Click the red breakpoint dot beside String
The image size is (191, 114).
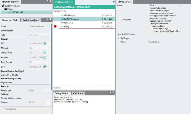click(55, 26)
